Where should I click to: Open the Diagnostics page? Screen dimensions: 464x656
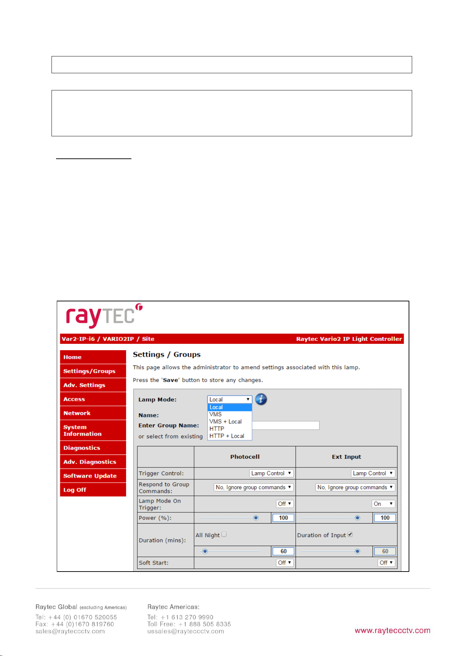(x=93, y=448)
